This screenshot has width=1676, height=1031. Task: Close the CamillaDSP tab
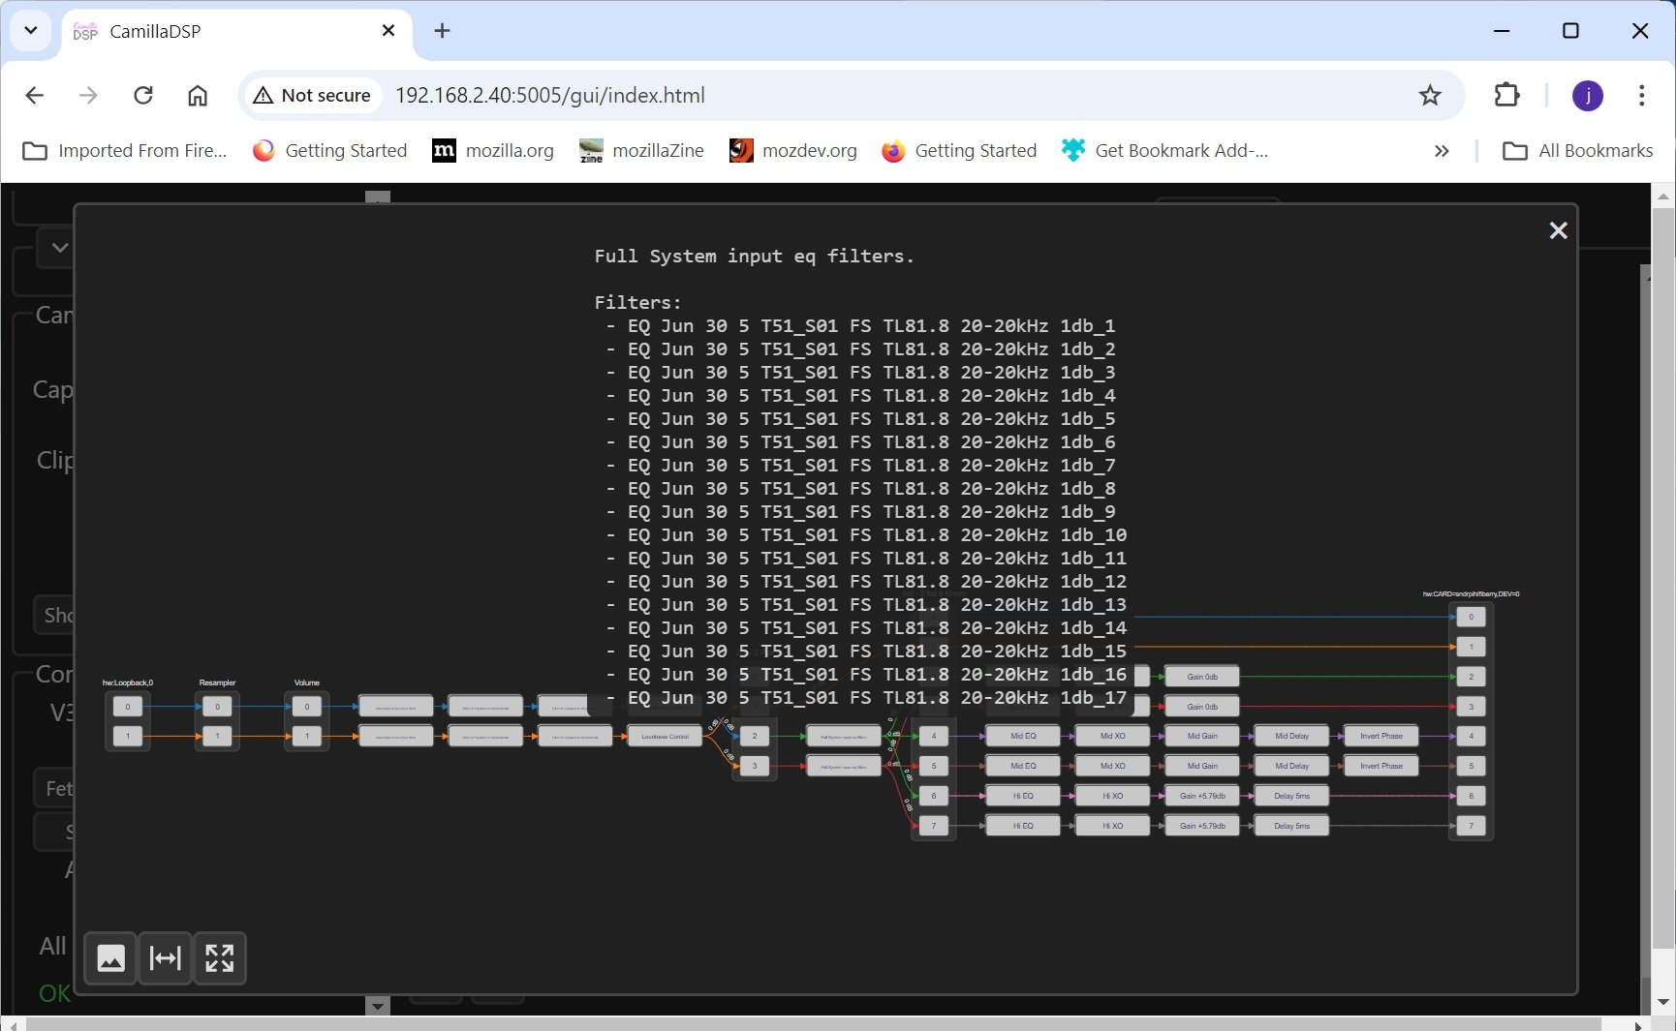click(388, 31)
